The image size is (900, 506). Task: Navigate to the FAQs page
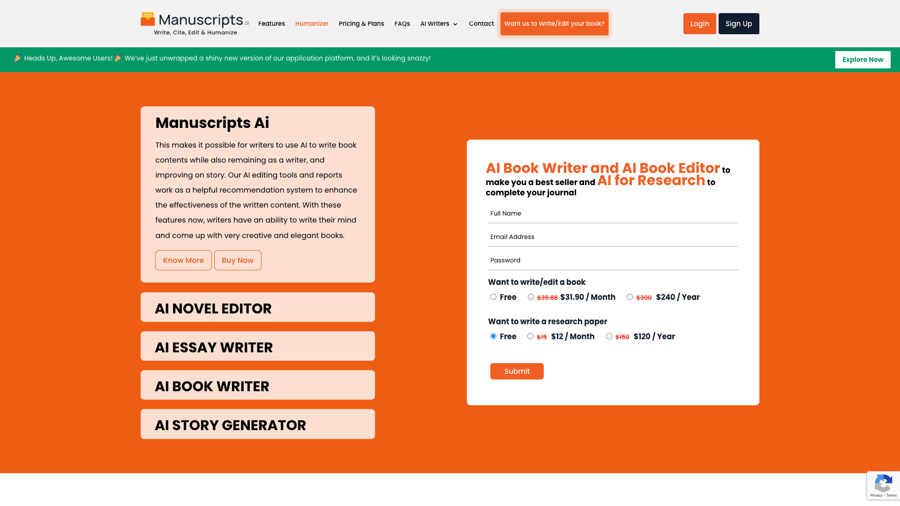(x=402, y=23)
